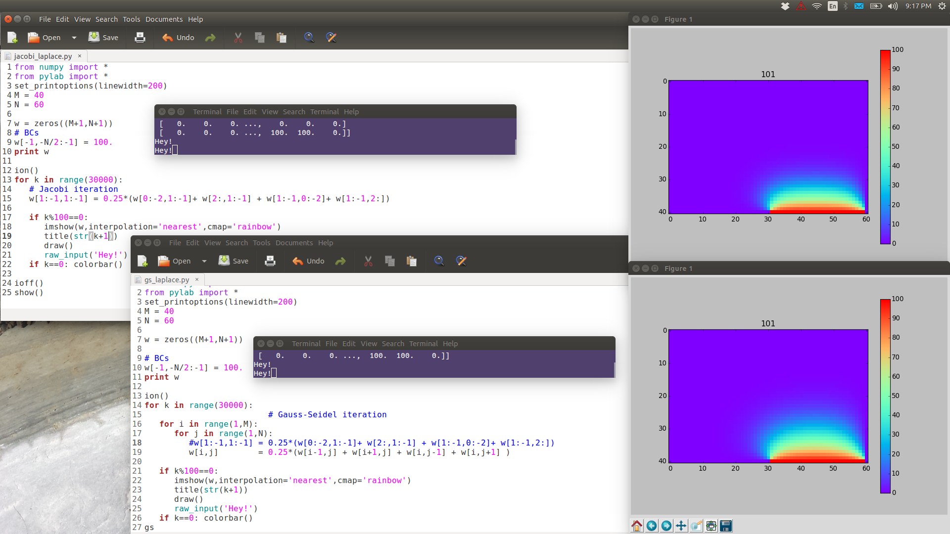The height and width of the screenshot is (534, 950).
Task: Create new document in gs_laplace editor
Action: click(x=142, y=261)
